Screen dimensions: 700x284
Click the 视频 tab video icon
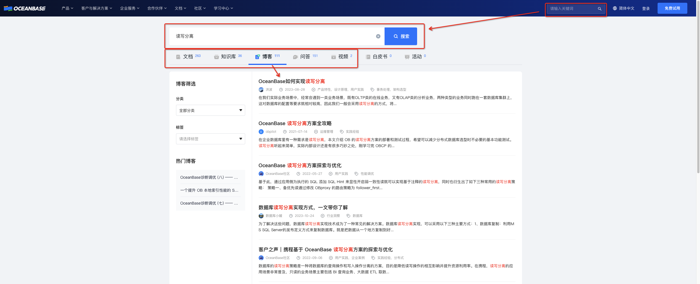point(334,57)
